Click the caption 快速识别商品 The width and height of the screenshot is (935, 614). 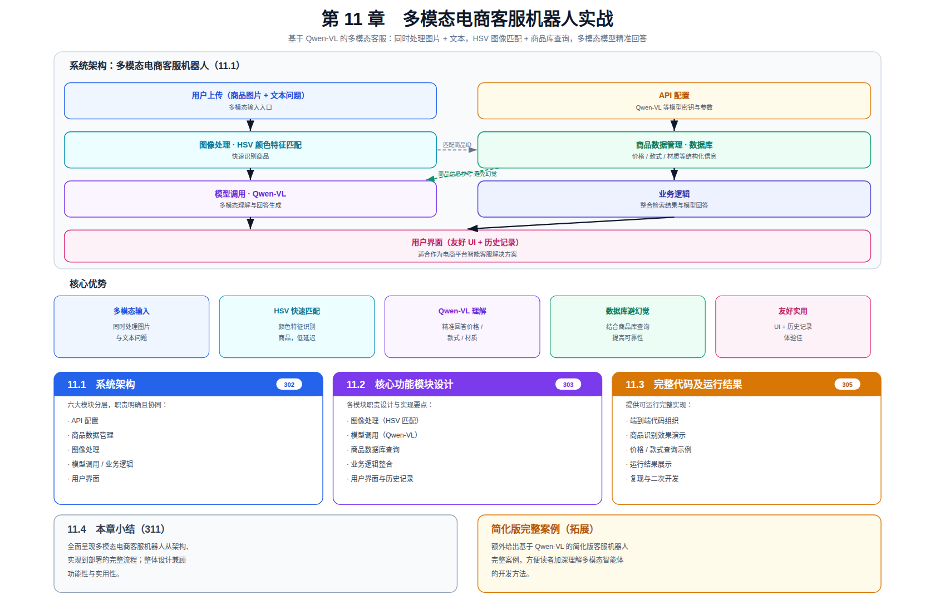250,156
